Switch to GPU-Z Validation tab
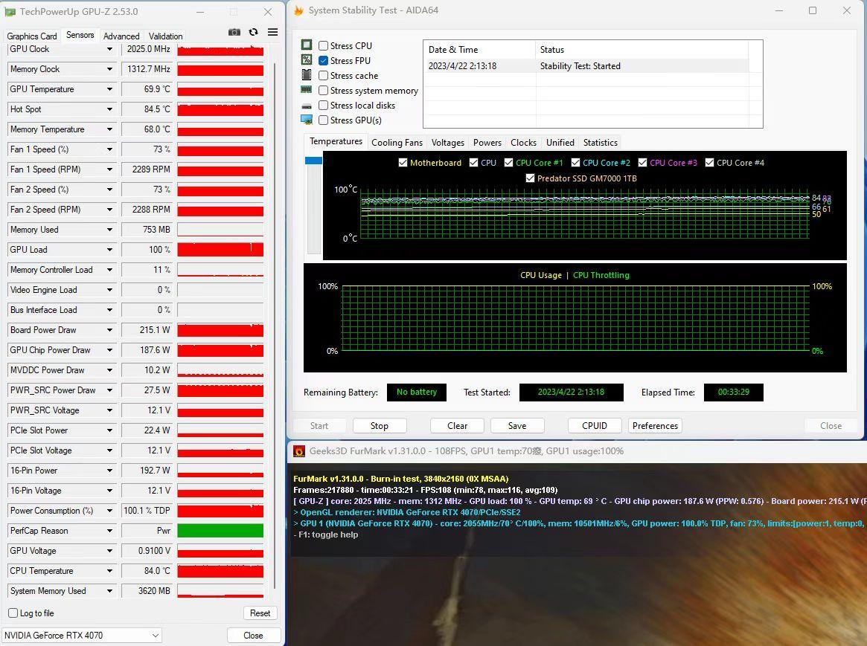Screen dimensions: 867x646 pyautogui.click(x=165, y=36)
